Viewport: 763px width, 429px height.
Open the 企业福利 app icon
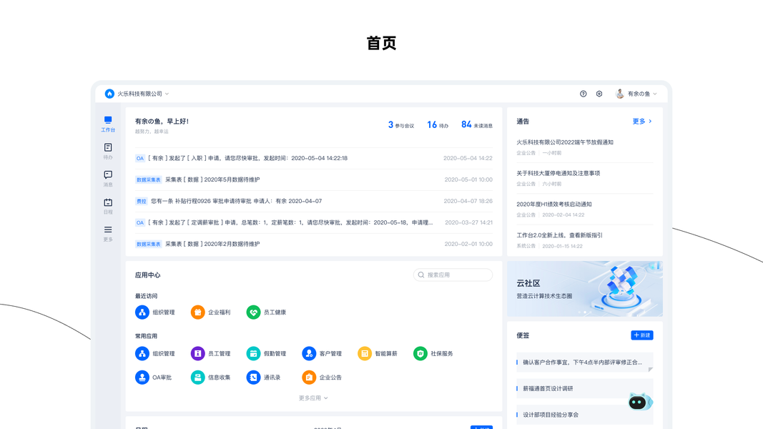click(197, 312)
